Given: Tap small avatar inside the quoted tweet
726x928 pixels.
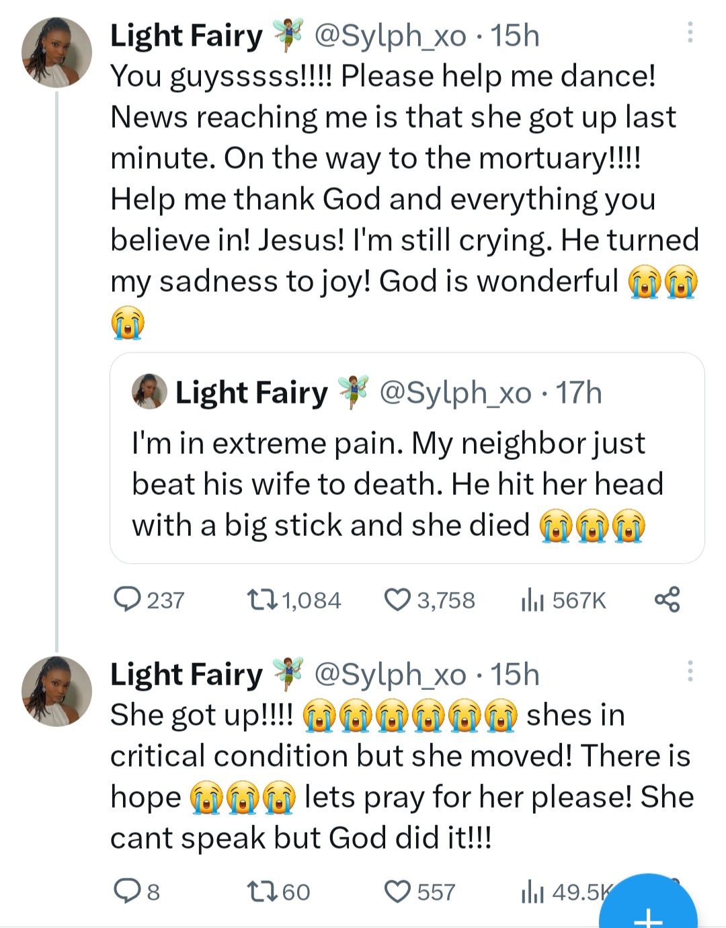Looking at the screenshot, I should click(149, 391).
